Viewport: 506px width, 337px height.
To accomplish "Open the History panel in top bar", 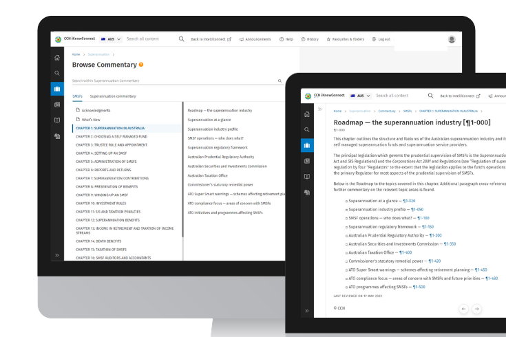I will coord(309,39).
